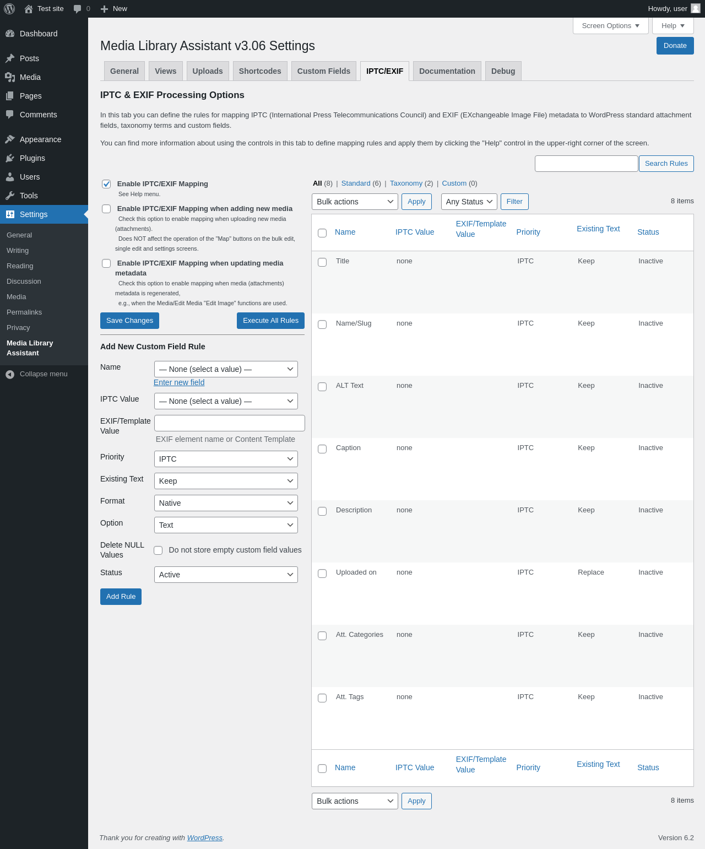Screen dimensions: 705x849
Task: Open Tools via the wrench icon
Action: coord(10,196)
